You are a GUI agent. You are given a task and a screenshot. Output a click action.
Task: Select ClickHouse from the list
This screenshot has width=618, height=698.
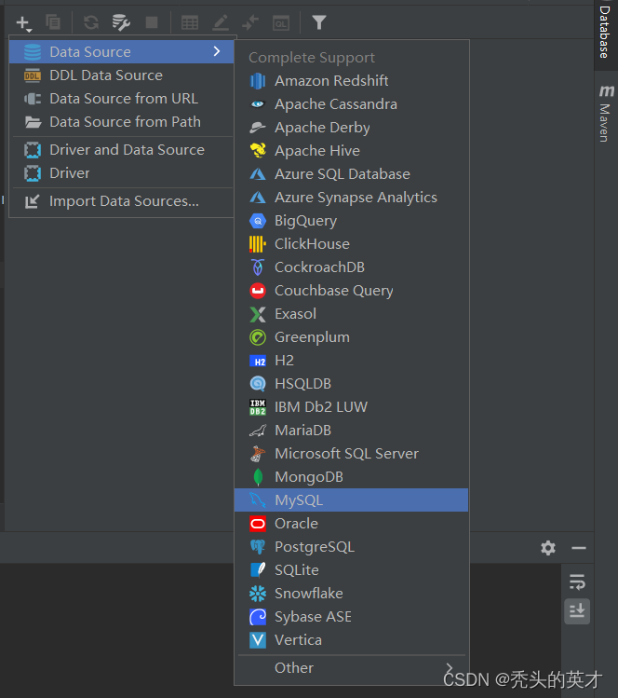coord(351,244)
